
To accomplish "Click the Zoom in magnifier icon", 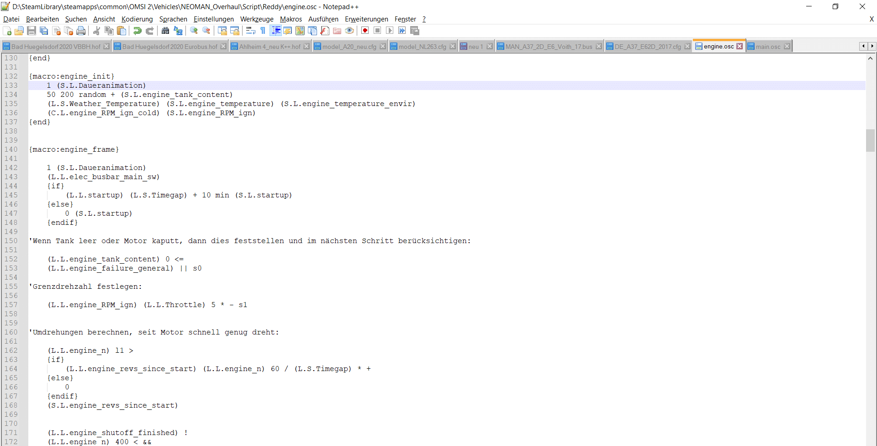I will [x=194, y=31].
